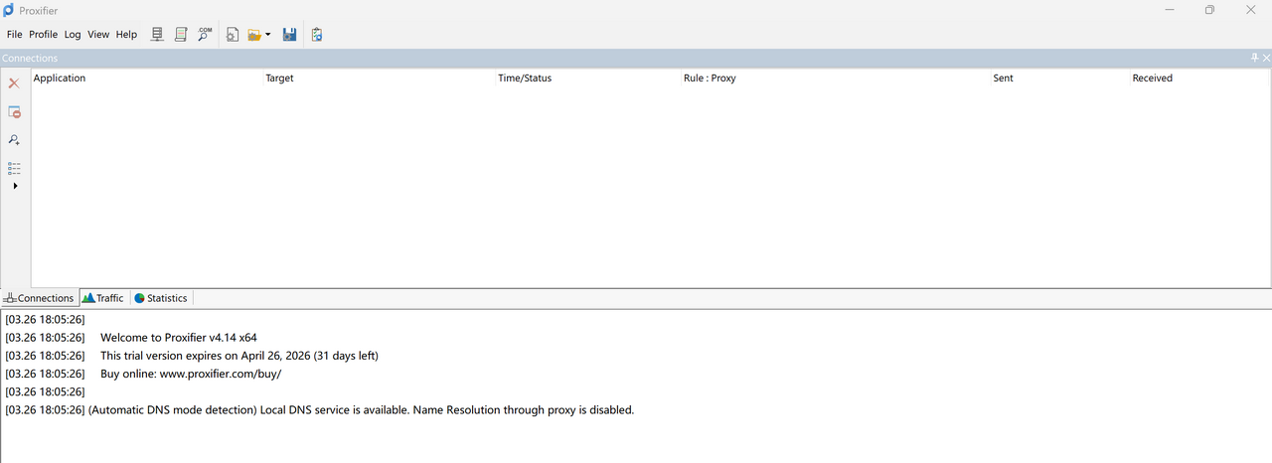This screenshot has height=463, width=1272.
Task: Switch to the Statistics tab
Action: (x=161, y=298)
